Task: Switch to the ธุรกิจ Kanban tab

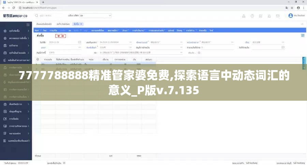Action: (x=63, y=24)
